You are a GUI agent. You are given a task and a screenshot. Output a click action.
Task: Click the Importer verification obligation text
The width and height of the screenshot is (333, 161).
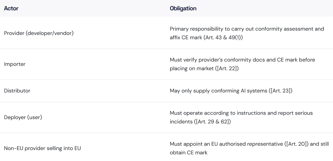coord(242,60)
